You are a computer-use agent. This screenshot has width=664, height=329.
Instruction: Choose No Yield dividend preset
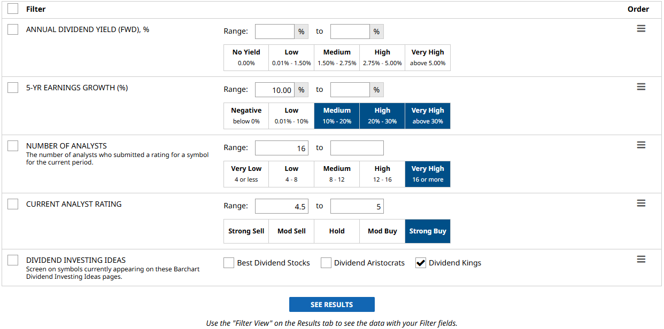(x=246, y=58)
